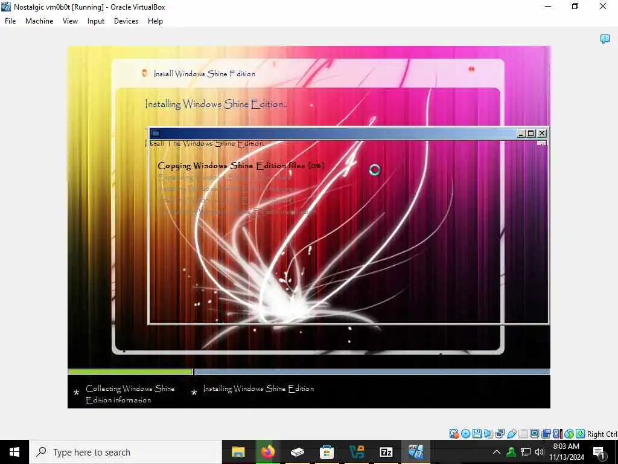Click the VirtualBox VM icon on the taskbar
The width and height of the screenshot is (618, 464).
pos(415,452)
